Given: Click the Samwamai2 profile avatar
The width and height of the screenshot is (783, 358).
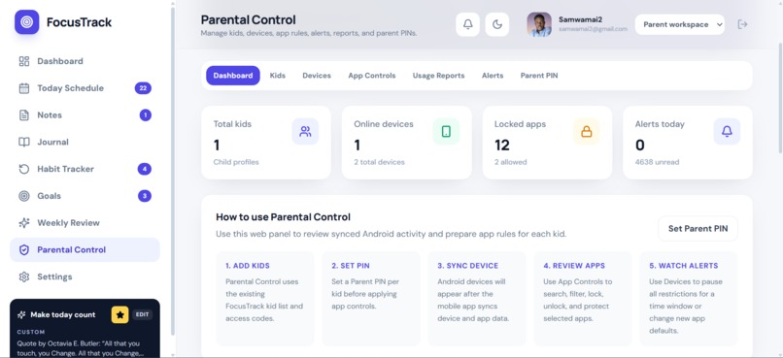Looking at the screenshot, I should click(x=539, y=24).
